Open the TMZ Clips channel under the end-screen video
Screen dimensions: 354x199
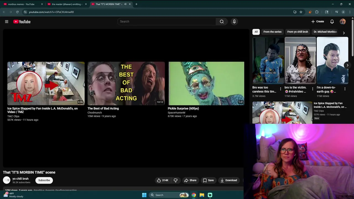pos(13,116)
